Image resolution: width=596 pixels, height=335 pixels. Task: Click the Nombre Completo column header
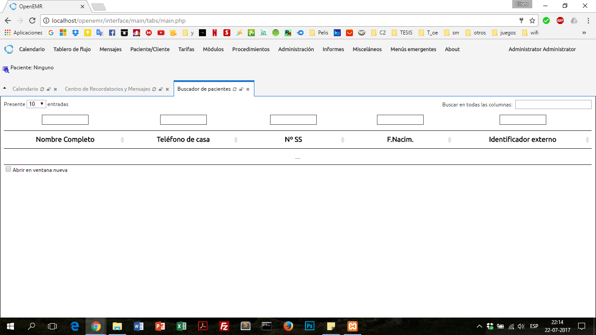tap(65, 140)
